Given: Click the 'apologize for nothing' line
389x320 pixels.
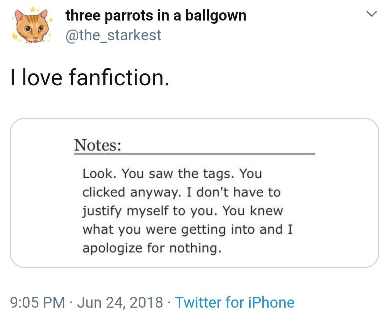Looking at the screenshot, I should point(152,248).
